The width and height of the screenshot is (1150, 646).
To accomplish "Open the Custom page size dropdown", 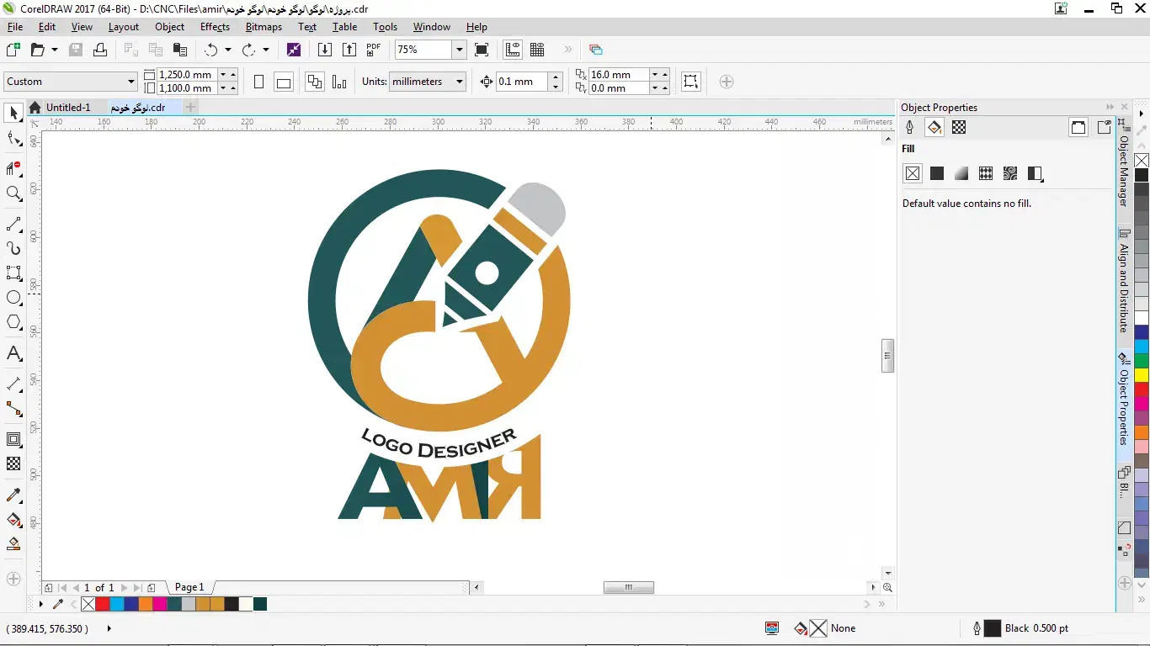I will point(130,82).
